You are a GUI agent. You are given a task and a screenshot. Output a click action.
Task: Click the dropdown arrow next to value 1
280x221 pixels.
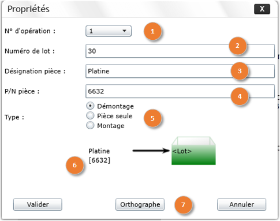tap(125, 31)
